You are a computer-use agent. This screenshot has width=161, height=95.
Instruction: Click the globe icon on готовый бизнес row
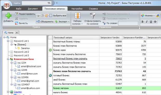tap(50, 75)
